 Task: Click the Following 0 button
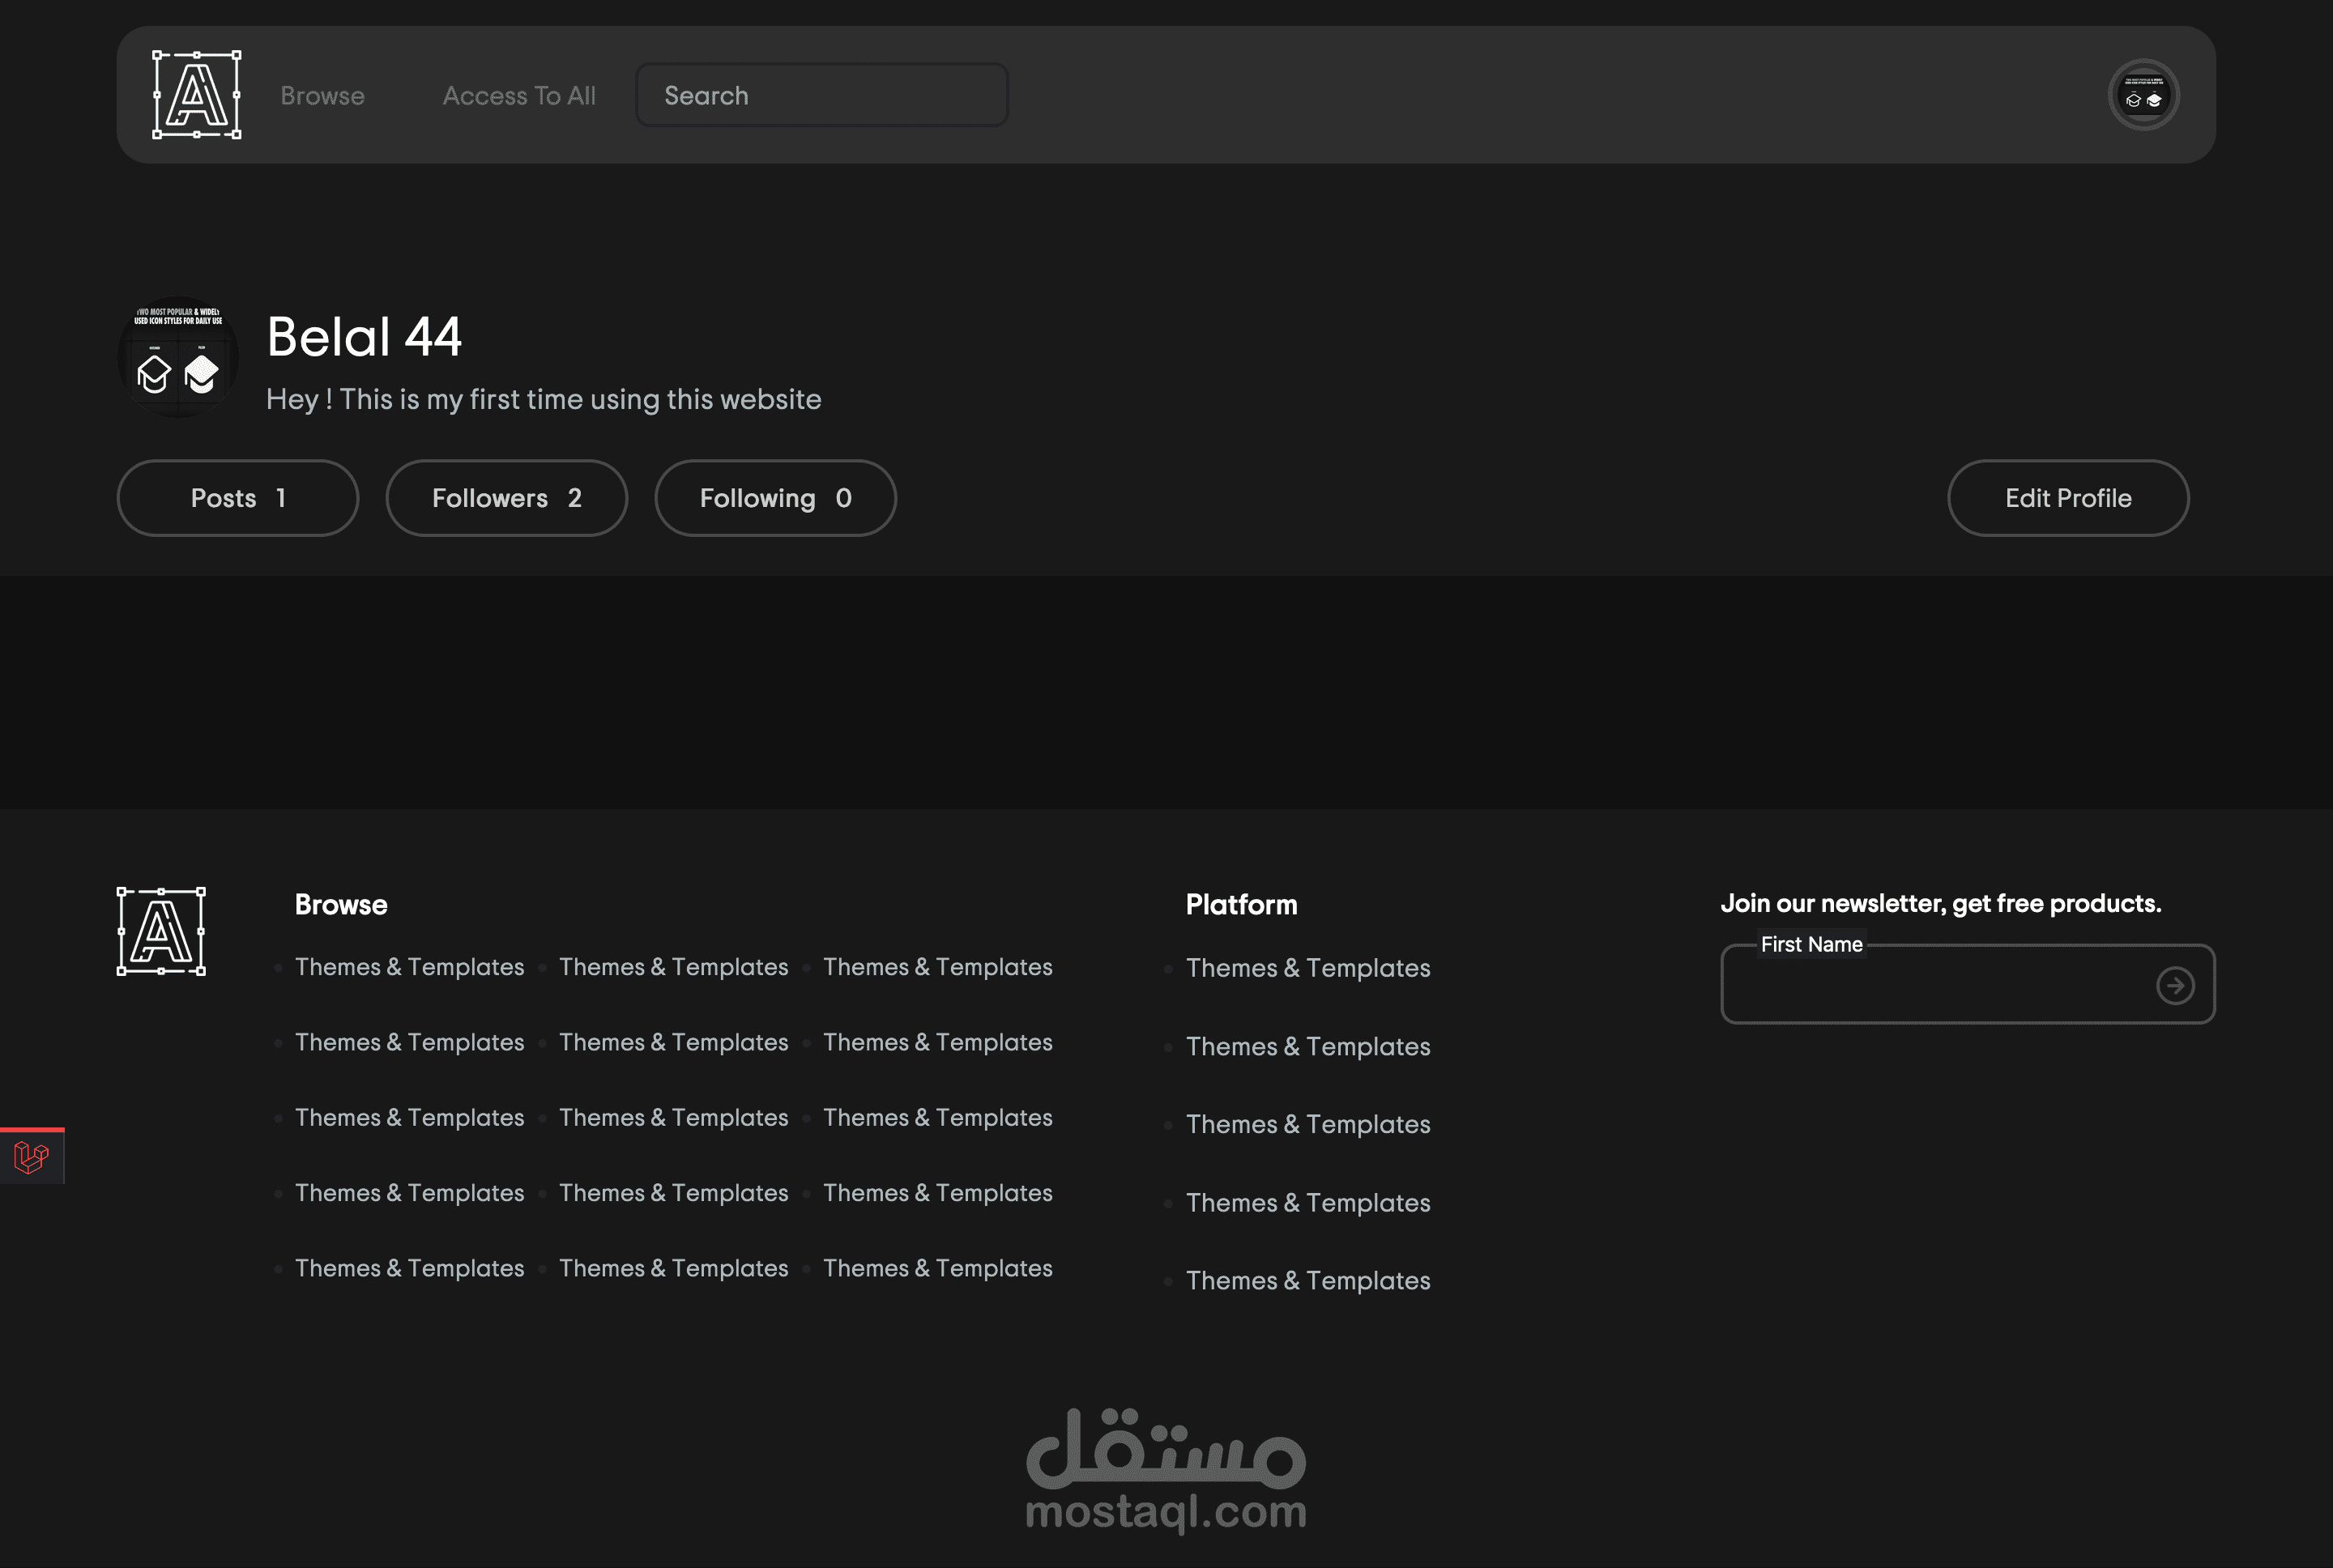coord(776,498)
